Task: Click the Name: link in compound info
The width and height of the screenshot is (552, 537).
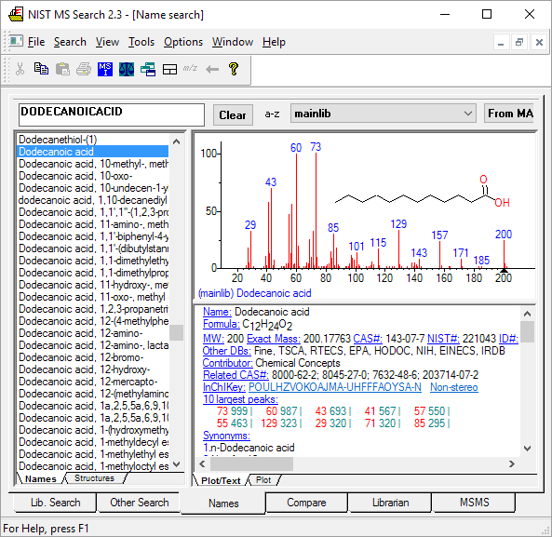Action: pos(217,312)
